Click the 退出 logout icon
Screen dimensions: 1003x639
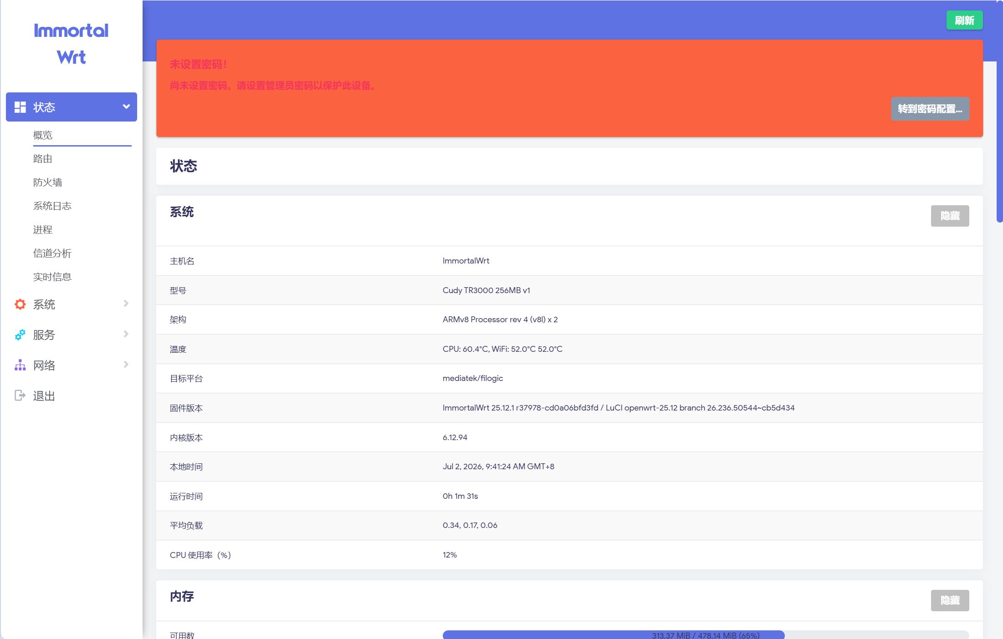click(20, 396)
